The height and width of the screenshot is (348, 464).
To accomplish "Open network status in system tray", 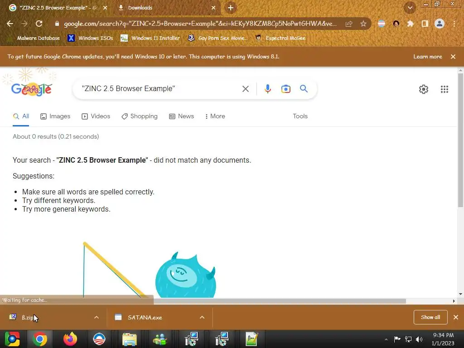I will point(408,339).
